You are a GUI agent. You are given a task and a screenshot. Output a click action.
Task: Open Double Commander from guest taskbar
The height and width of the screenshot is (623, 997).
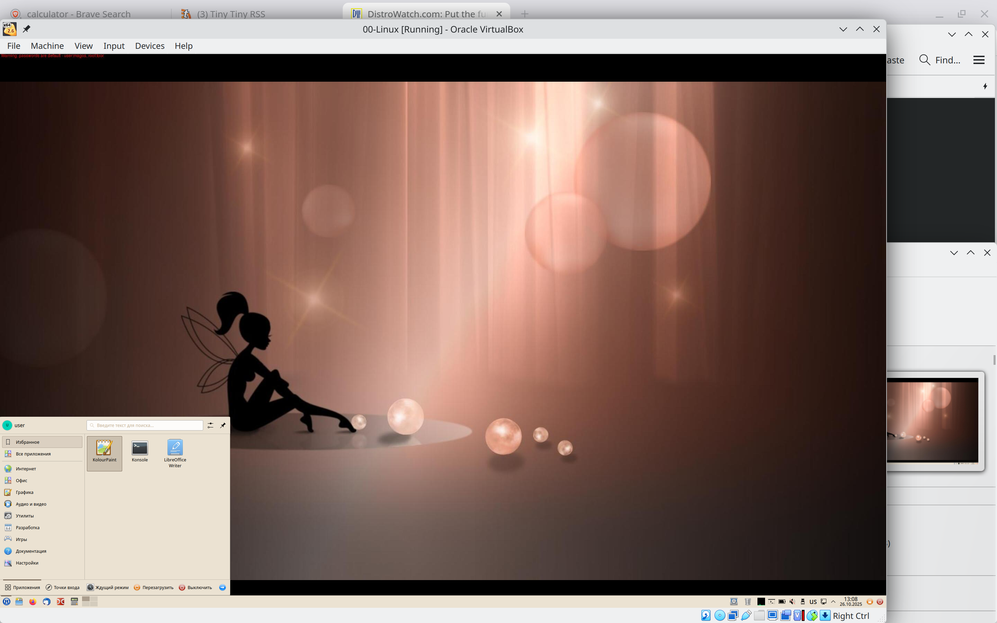(x=61, y=601)
